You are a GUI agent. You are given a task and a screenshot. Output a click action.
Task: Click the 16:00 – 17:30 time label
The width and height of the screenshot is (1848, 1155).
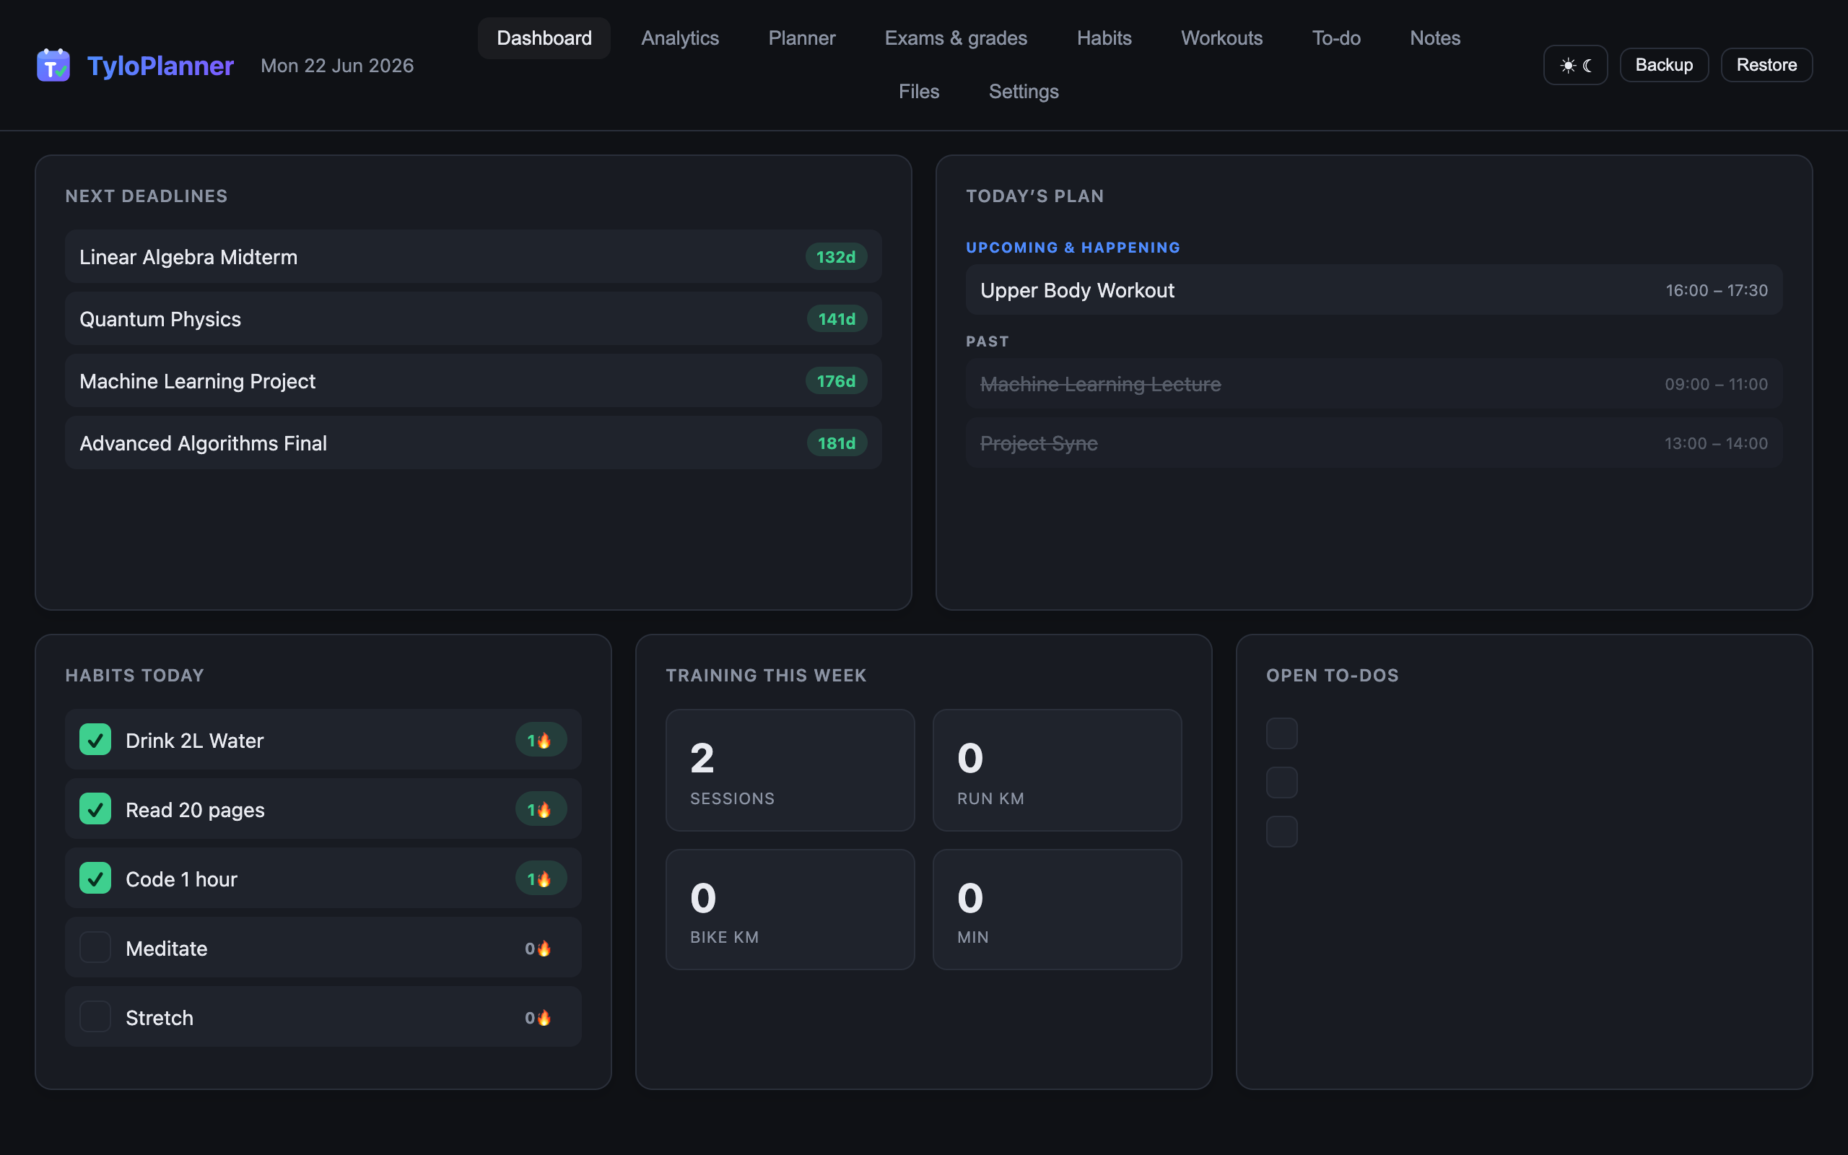pyautogui.click(x=1717, y=290)
